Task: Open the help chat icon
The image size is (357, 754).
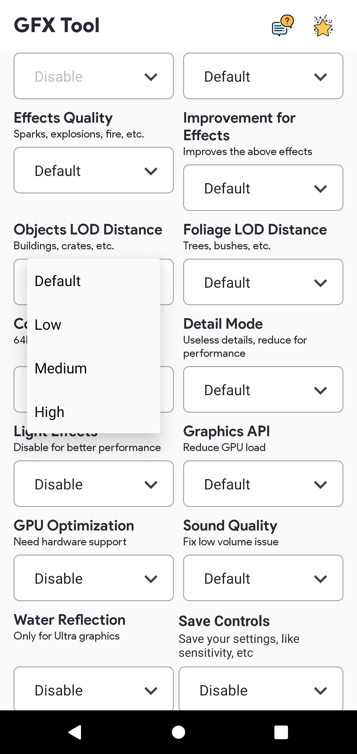Action: (x=283, y=25)
